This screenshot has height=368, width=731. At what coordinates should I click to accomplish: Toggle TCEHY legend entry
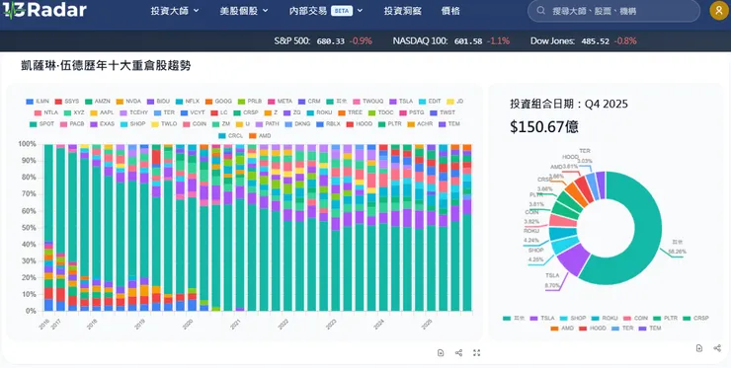(133, 112)
